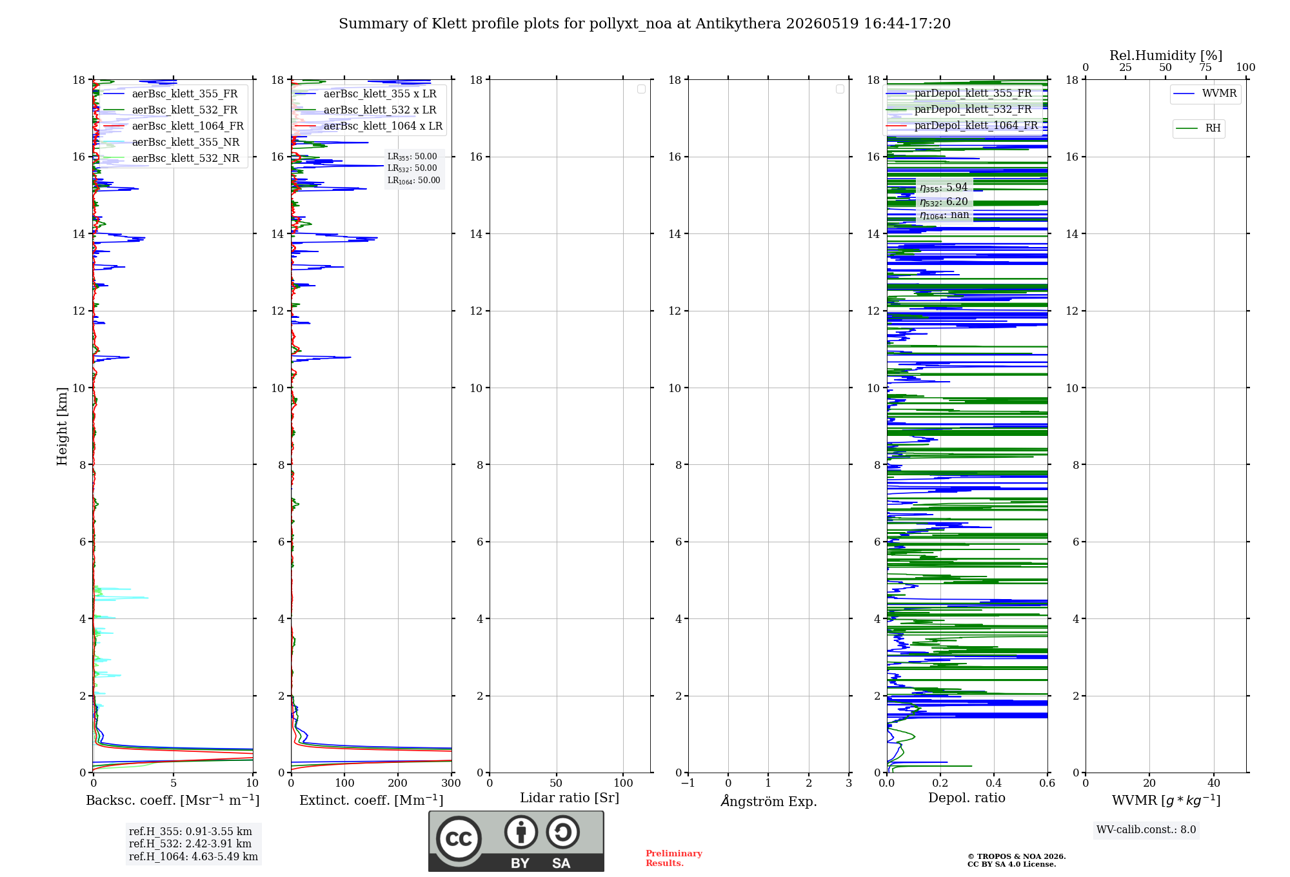Click the green RH legend entry

tap(1198, 128)
